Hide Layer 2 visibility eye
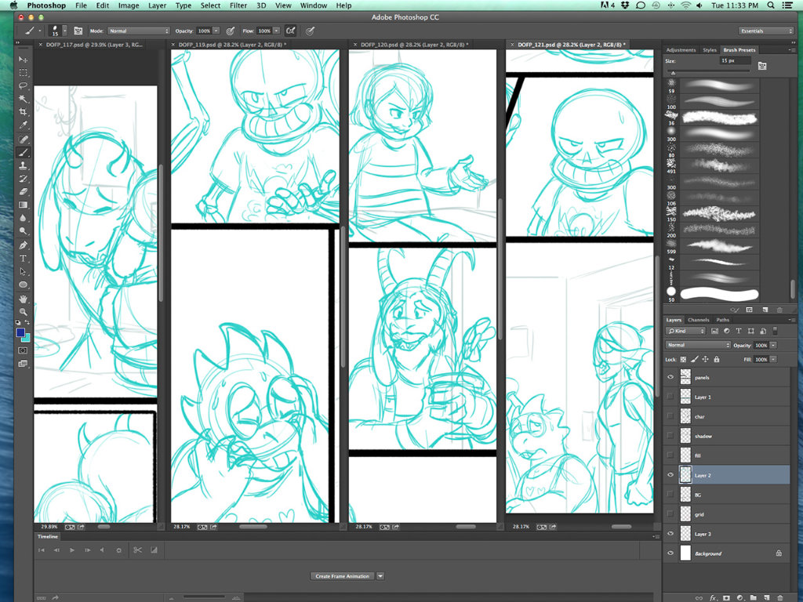The width and height of the screenshot is (803, 602). [670, 475]
